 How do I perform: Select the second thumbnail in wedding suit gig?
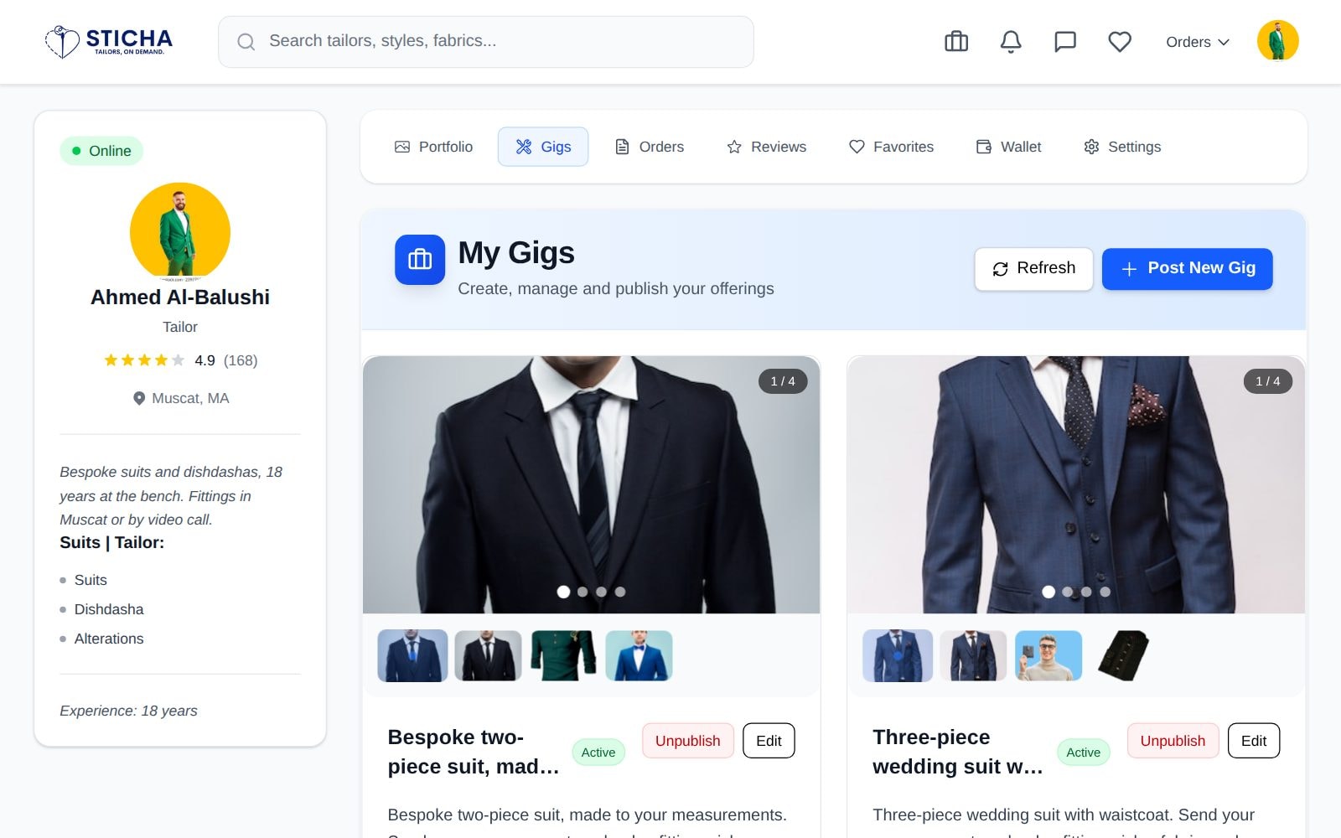973,655
